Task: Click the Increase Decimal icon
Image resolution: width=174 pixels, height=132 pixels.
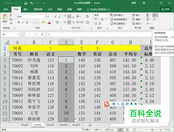Action: coord(96,24)
